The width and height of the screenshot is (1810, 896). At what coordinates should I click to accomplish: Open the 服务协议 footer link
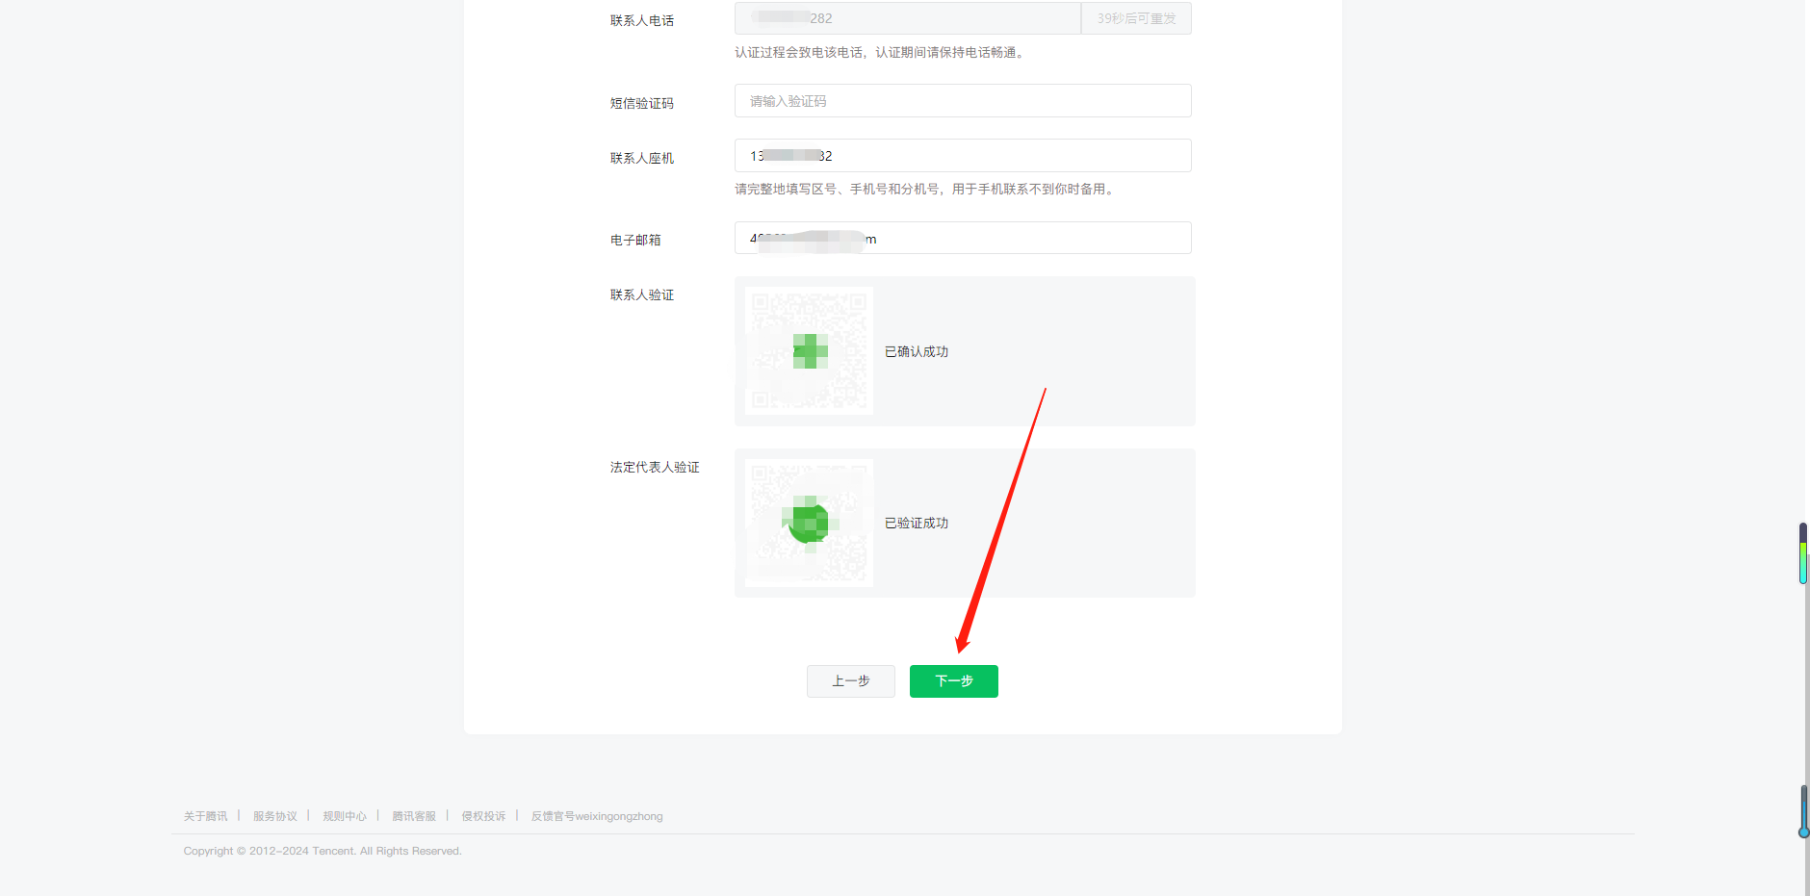click(274, 816)
